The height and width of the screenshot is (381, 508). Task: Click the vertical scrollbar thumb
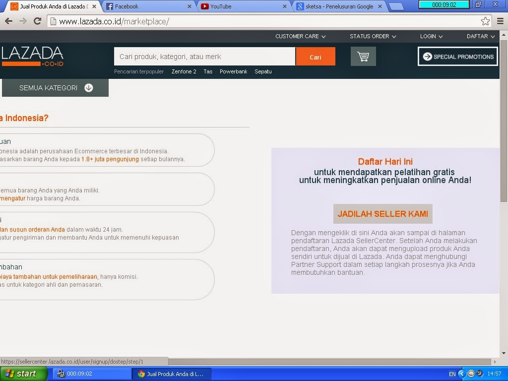(x=504, y=120)
